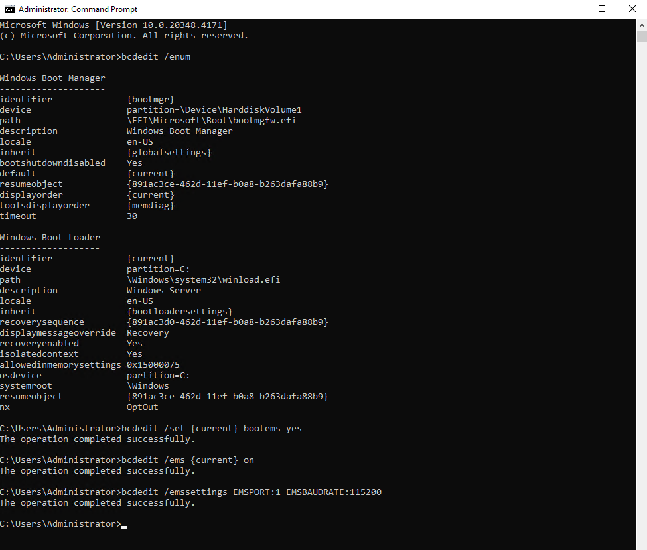Open the Command Prompt system menu icon
Screen dimensions: 647x550
10,9
